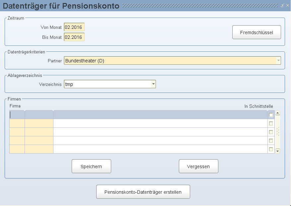Click the Firmen list scroll up arrow
Screen dimensions: 291x206
(x=278, y=113)
